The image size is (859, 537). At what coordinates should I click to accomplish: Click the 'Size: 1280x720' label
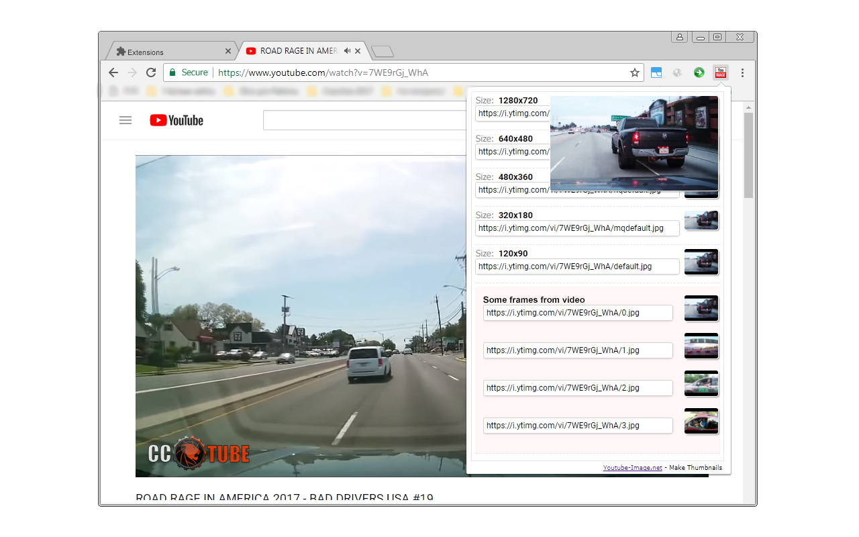point(507,100)
